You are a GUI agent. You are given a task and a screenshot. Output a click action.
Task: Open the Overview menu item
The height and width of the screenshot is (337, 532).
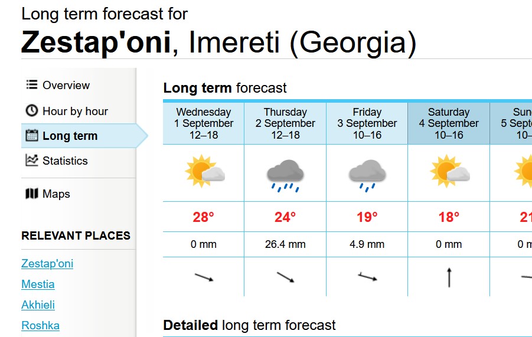[66, 85]
